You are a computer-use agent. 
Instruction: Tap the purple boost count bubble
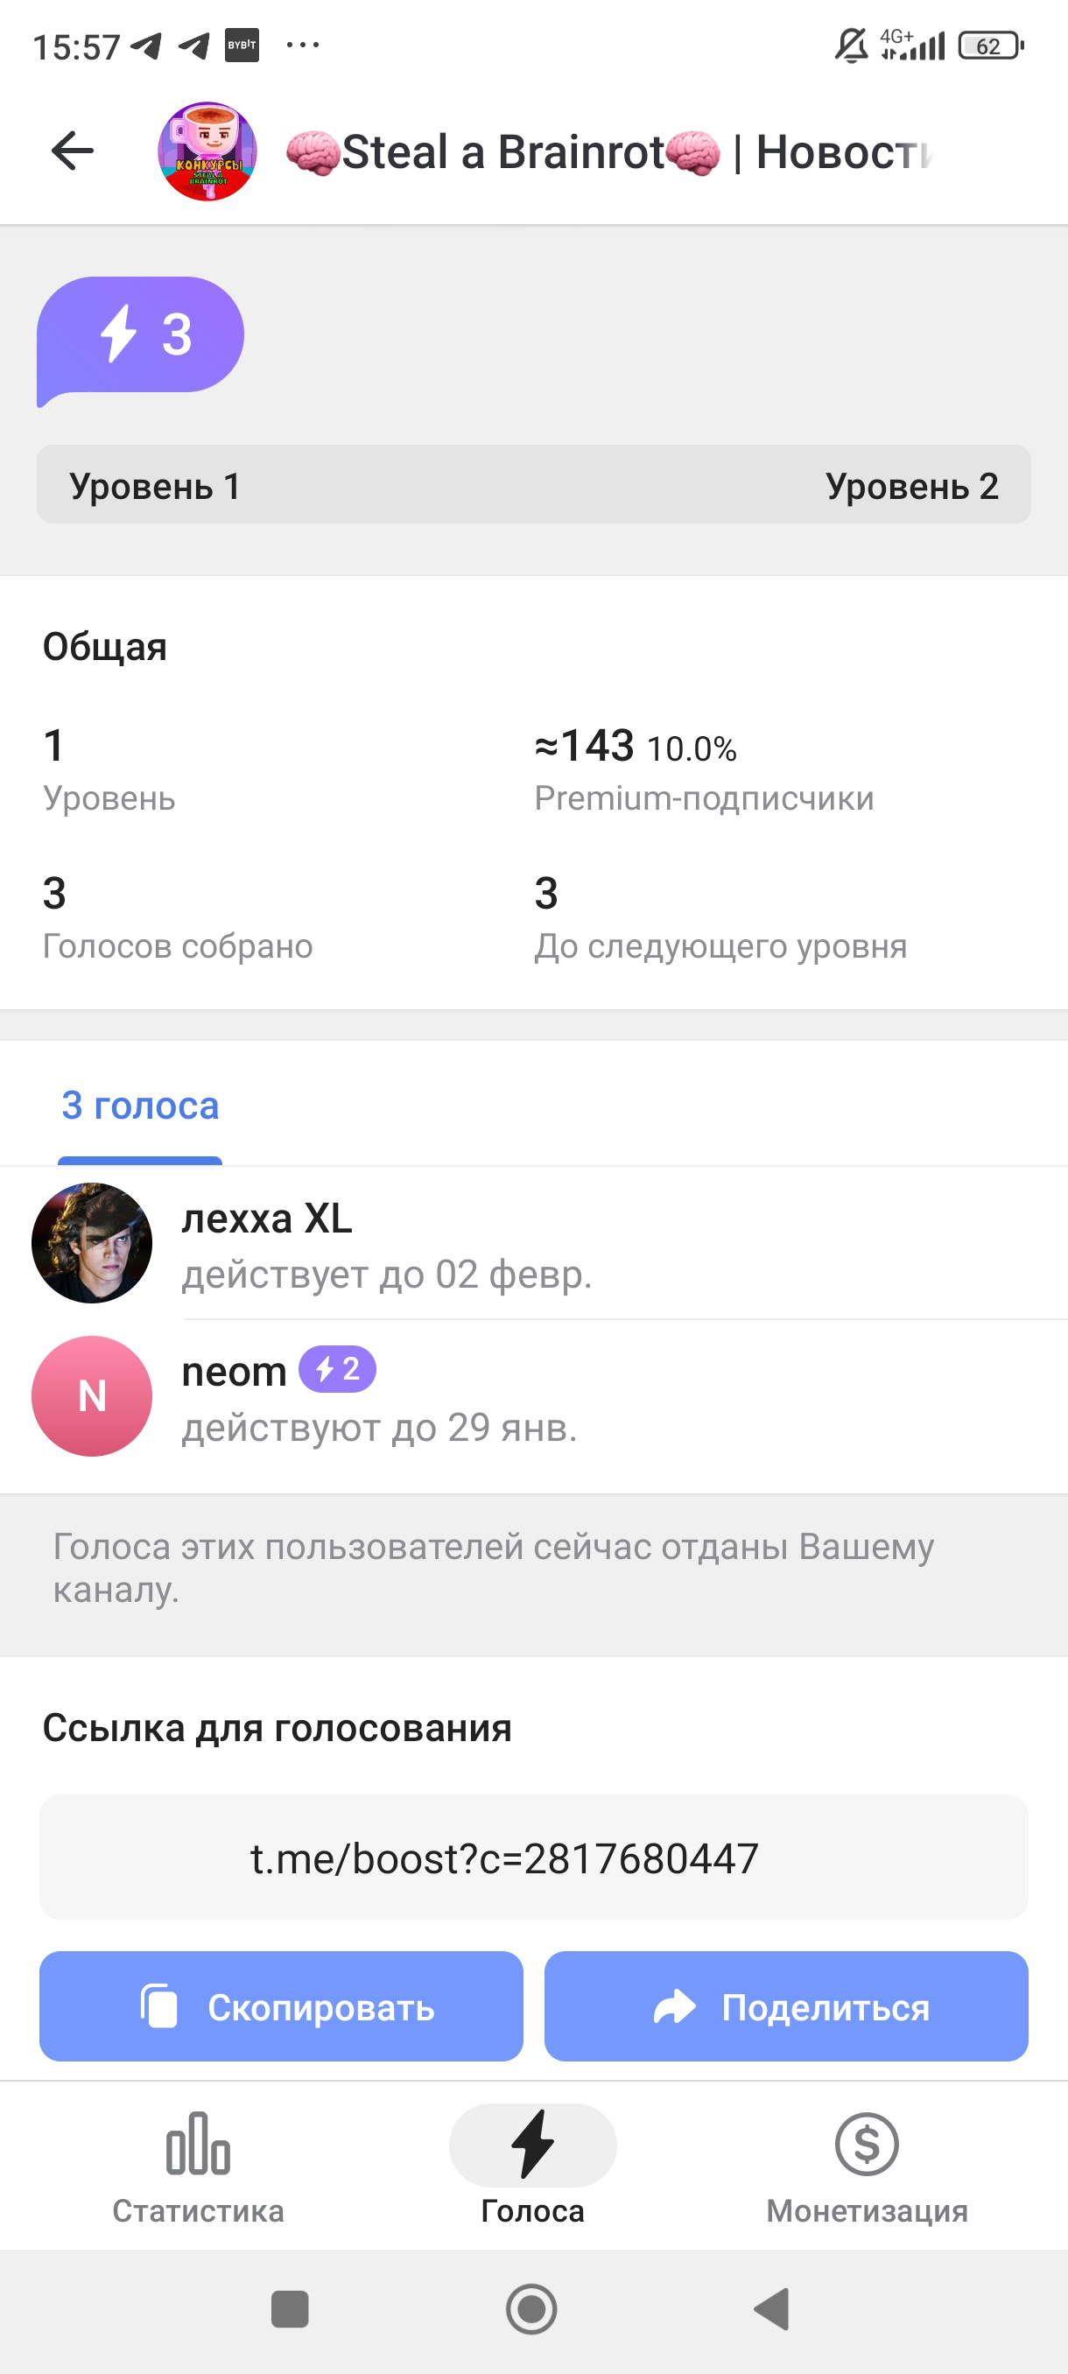(140, 335)
